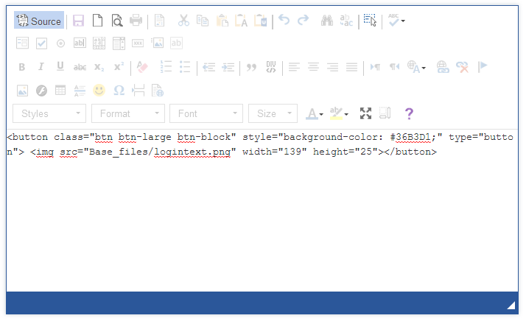This screenshot has height=321, width=526.
Task: Insert a Text Field icon
Action: (80, 43)
